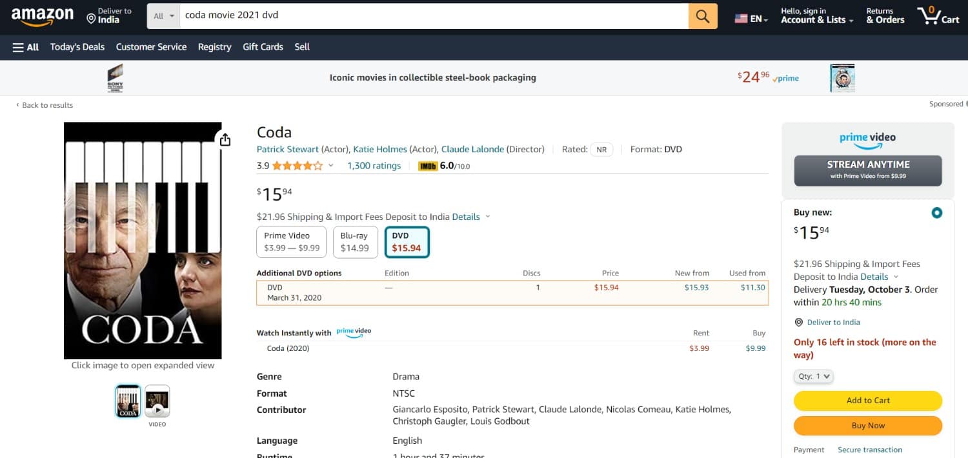Focus the search input field
This screenshot has width=968, height=458.
434,16
